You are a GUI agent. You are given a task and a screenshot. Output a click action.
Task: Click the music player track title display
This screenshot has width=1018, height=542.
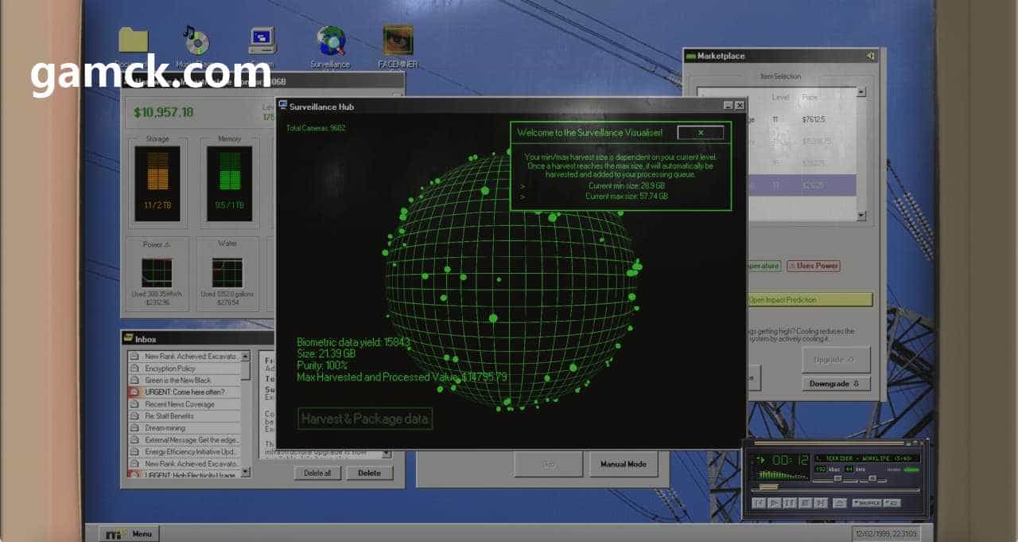[x=867, y=458]
